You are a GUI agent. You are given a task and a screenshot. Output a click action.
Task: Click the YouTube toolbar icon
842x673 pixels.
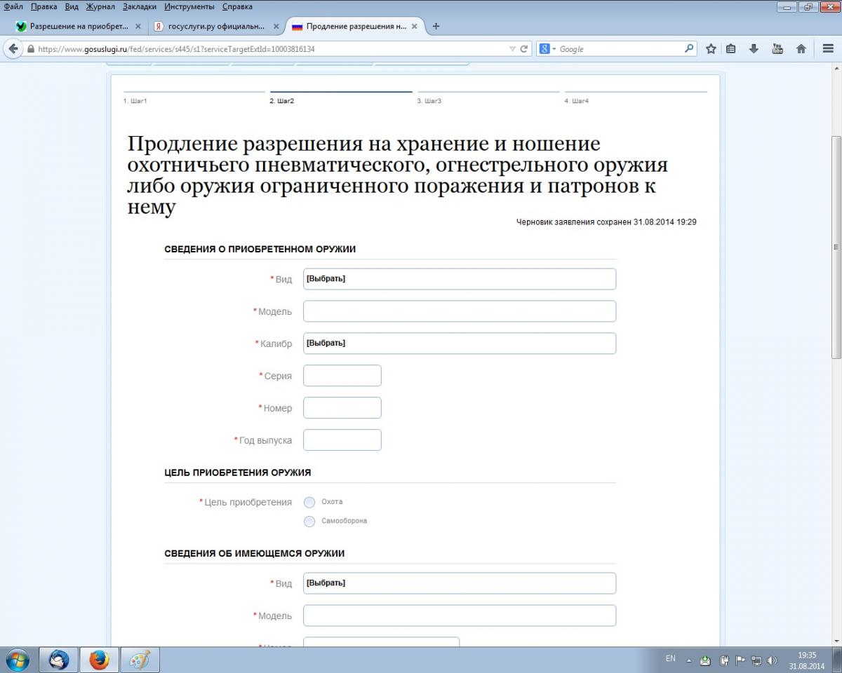pos(777,49)
